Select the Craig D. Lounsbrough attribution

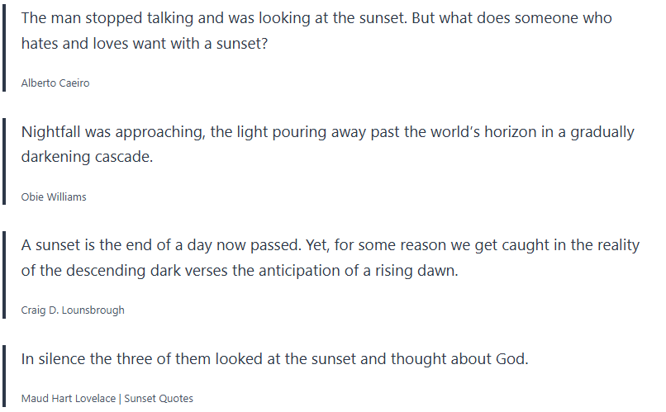click(x=73, y=310)
